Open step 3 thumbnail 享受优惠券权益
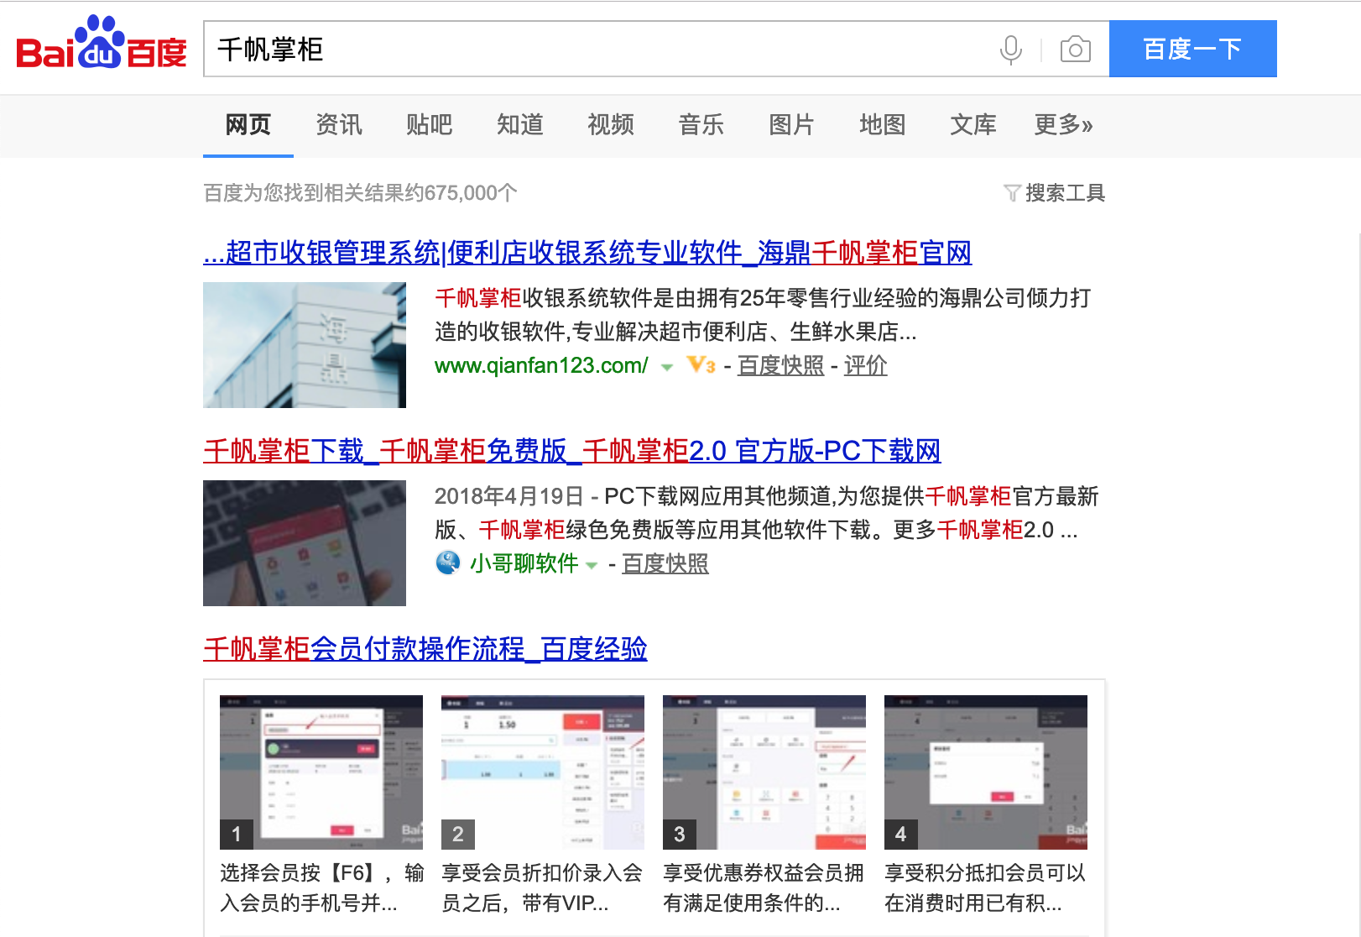The image size is (1361, 937). [764, 772]
